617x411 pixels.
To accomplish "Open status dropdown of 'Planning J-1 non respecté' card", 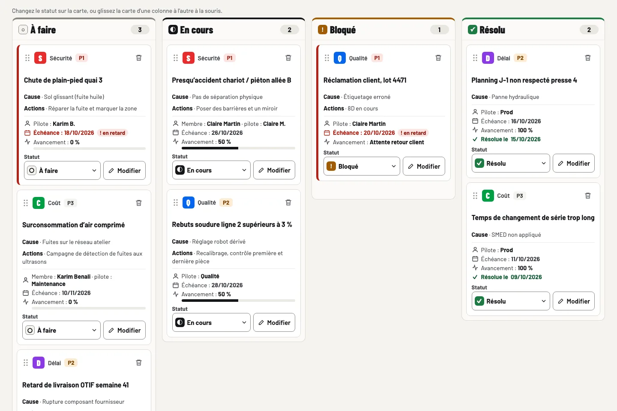I will pyautogui.click(x=511, y=163).
